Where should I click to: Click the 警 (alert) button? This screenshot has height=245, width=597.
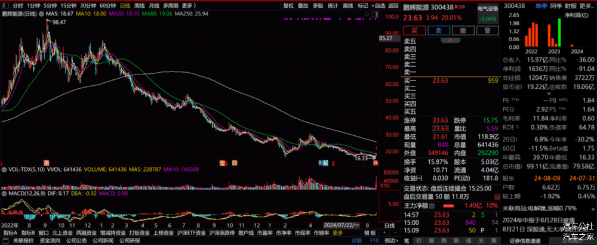pyautogui.click(x=487, y=31)
